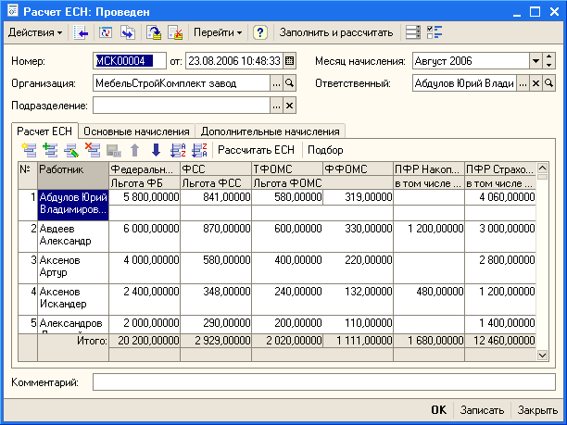The width and height of the screenshot is (567, 425).
Task: Click cell value 348,00000
Action: coord(216,292)
